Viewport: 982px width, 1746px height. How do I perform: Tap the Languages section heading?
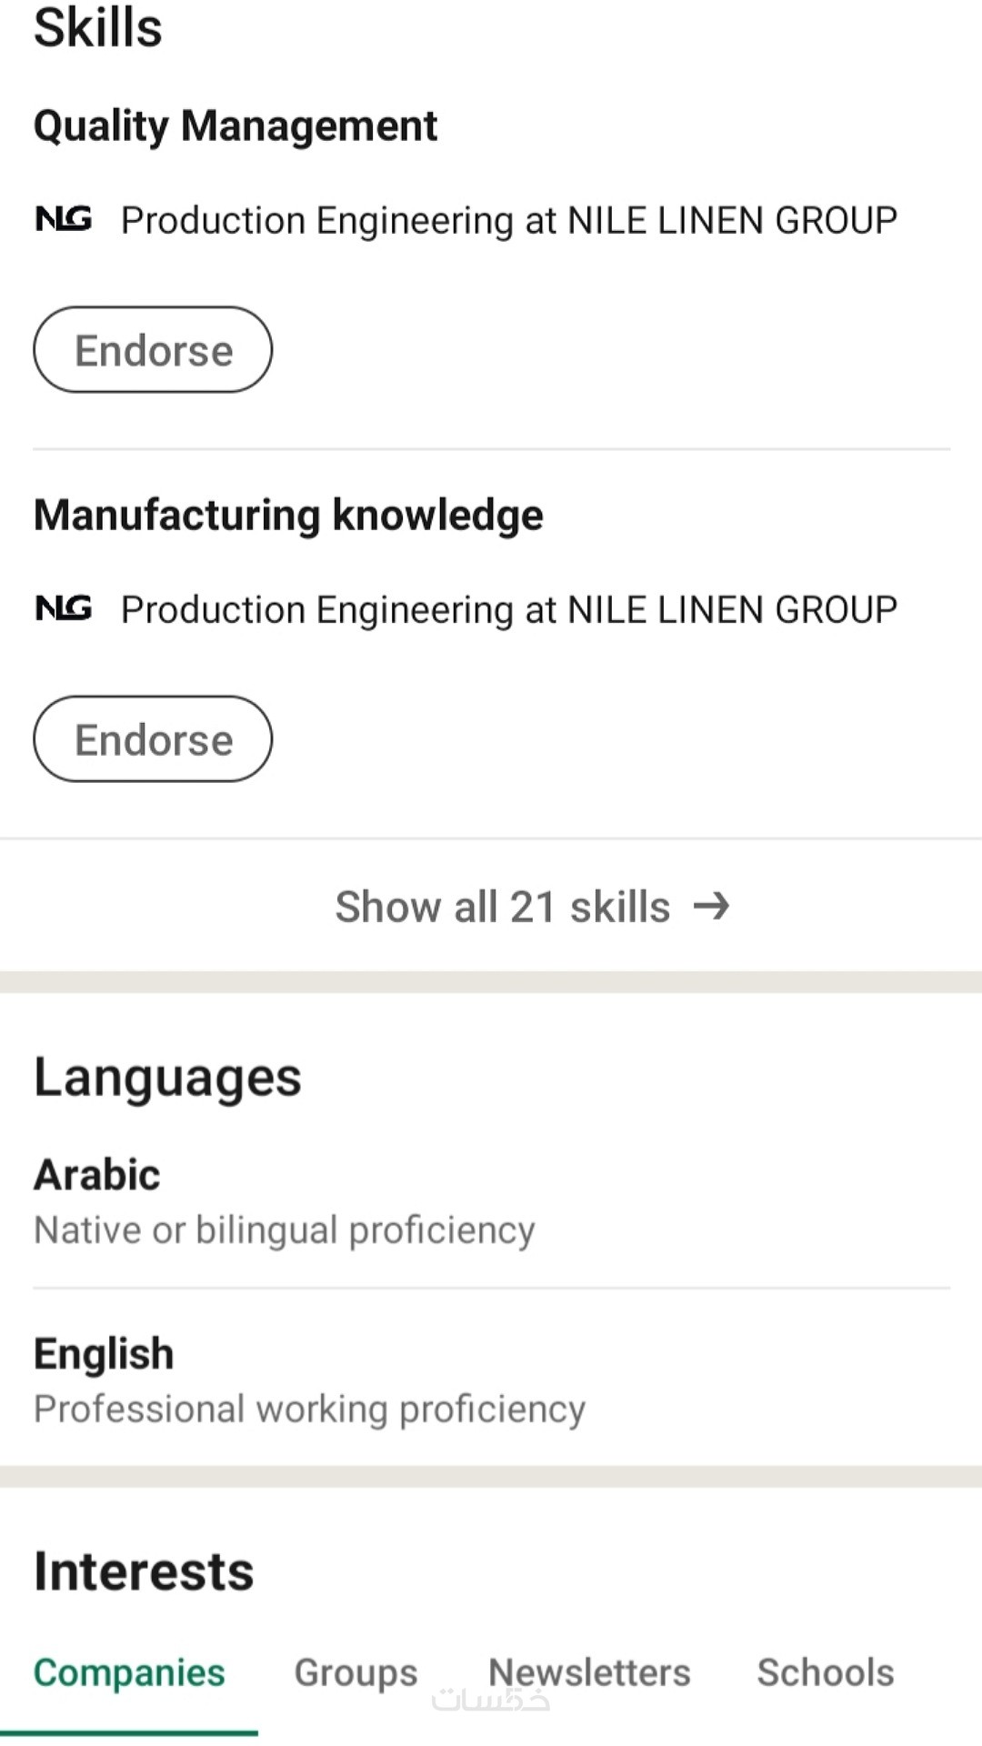pyautogui.click(x=167, y=1078)
